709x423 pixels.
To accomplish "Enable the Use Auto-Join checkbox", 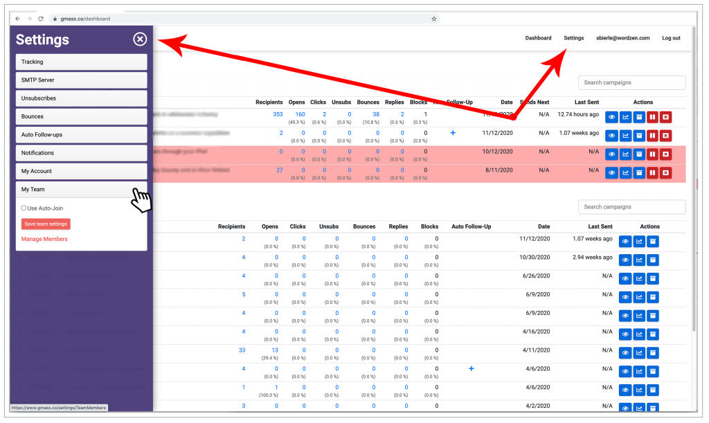I will click(x=24, y=208).
